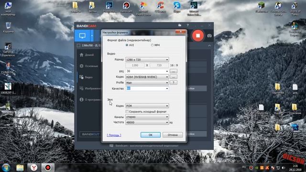Open the Bandicam desktop shortcut
The width and height of the screenshot is (306, 172).
pyautogui.click(x=126, y=7)
